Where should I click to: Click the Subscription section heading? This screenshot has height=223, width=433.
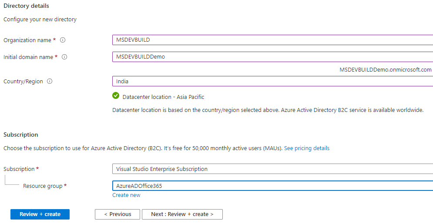point(21,134)
